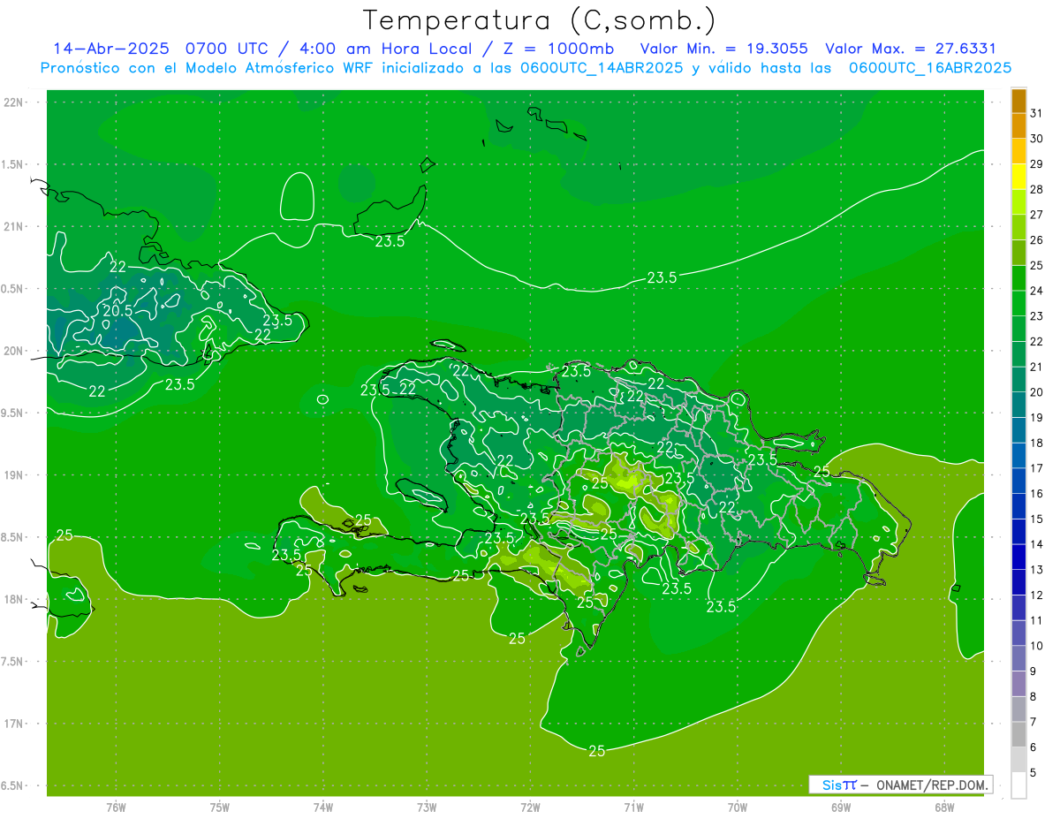Click the valid-until time "0600UTC_16ABR2025"
This screenshot has width=1060, height=819.
point(930,68)
